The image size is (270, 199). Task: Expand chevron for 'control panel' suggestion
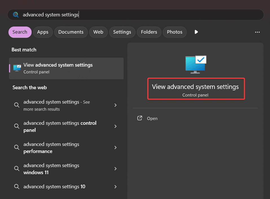[115, 126]
